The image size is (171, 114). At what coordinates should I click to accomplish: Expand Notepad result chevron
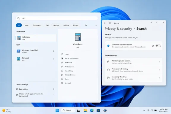pyautogui.click(x=54, y=59)
